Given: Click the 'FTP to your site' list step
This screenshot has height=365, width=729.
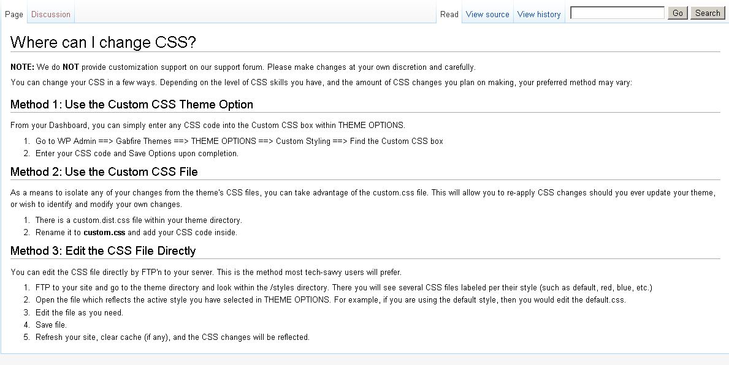Looking at the screenshot, I should click(343, 288).
